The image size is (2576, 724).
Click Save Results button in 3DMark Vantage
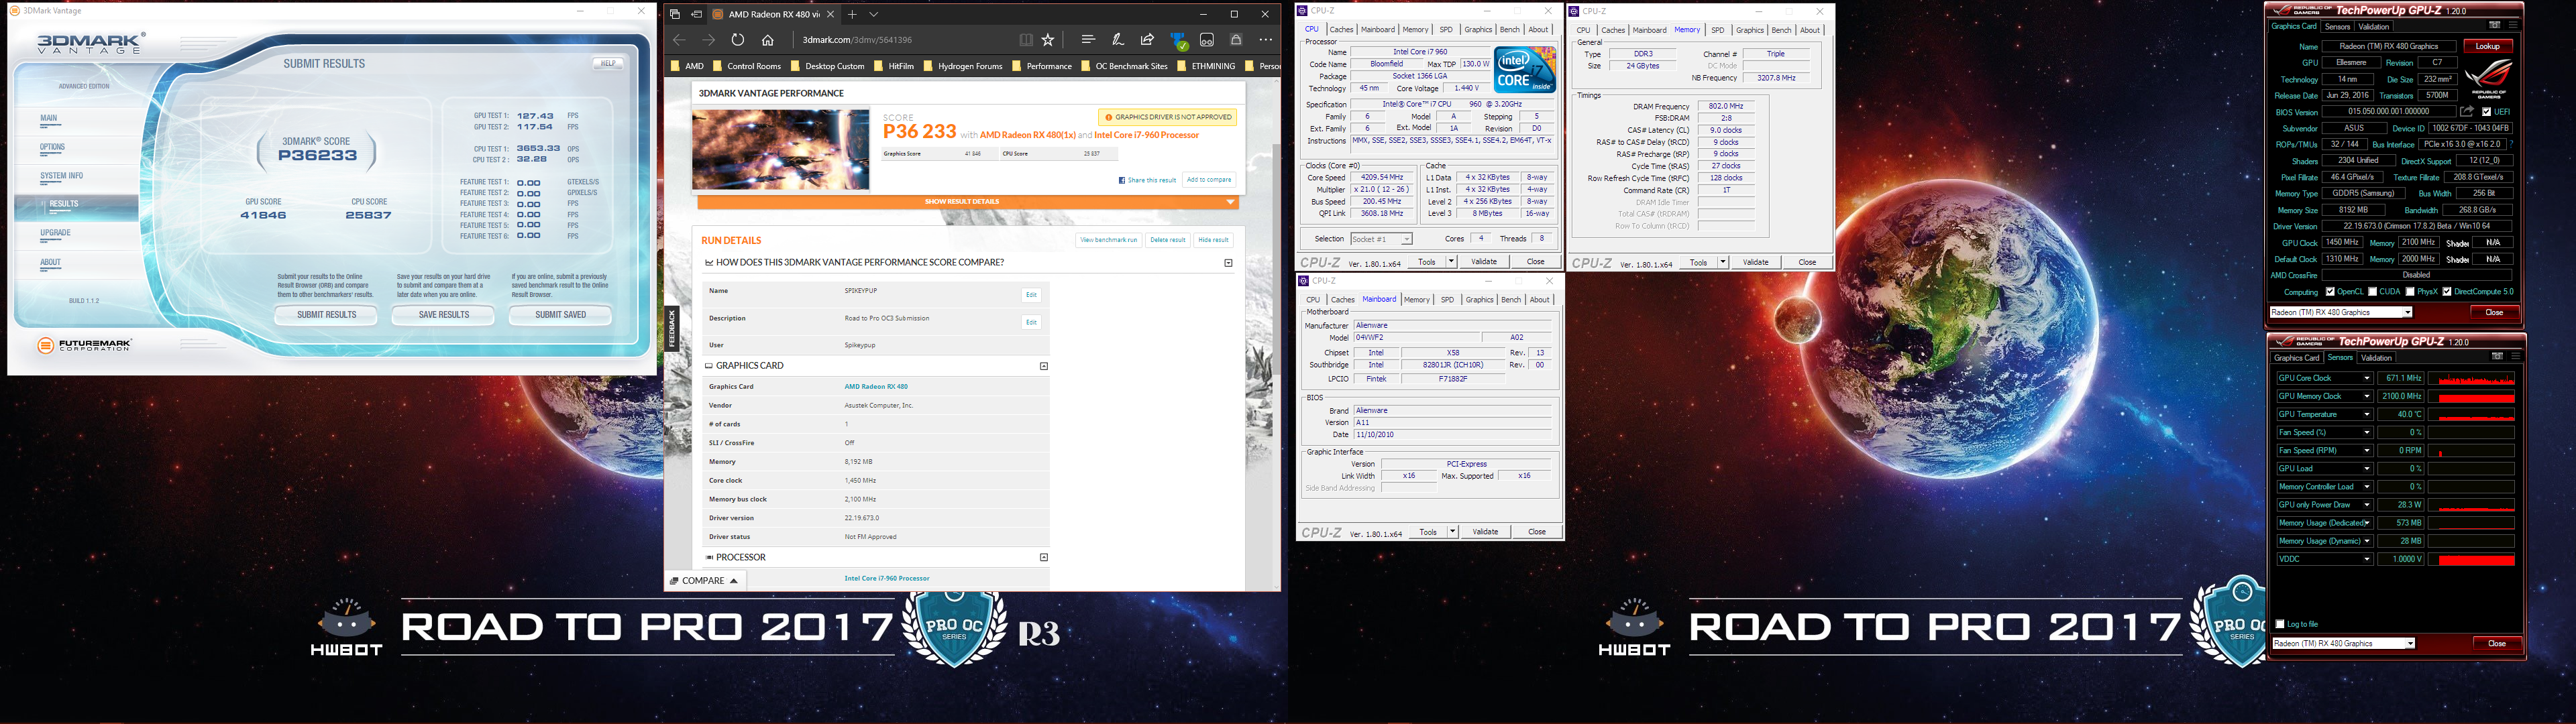tap(444, 315)
